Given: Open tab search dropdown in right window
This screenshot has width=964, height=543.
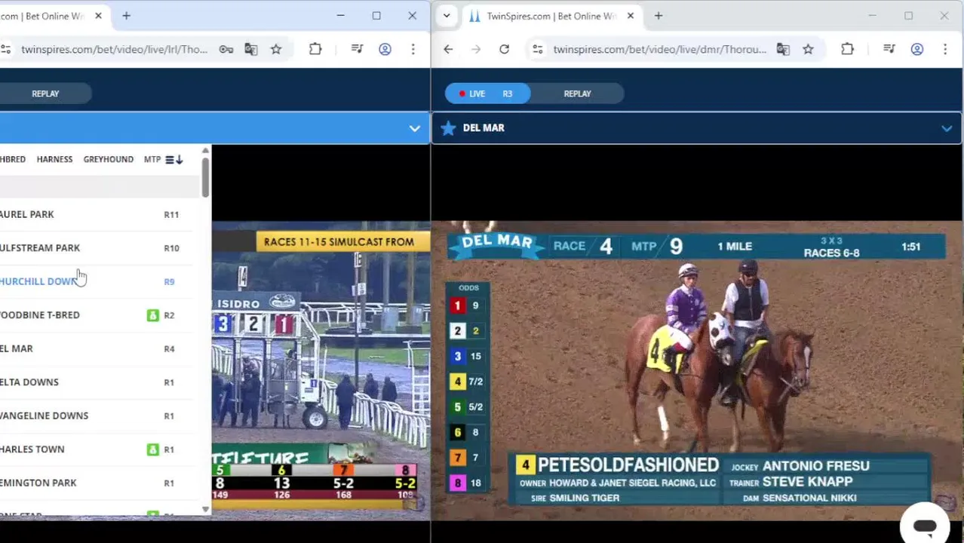Looking at the screenshot, I should tap(447, 16).
